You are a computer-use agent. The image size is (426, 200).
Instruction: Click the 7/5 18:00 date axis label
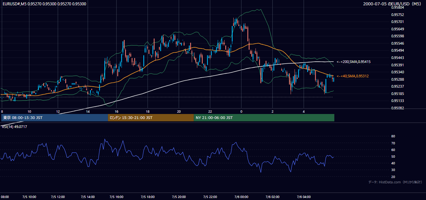(148, 197)
